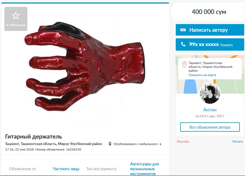Click the Печать print link
This screenshot has width=245, height=176.
(x=238, y=142)
